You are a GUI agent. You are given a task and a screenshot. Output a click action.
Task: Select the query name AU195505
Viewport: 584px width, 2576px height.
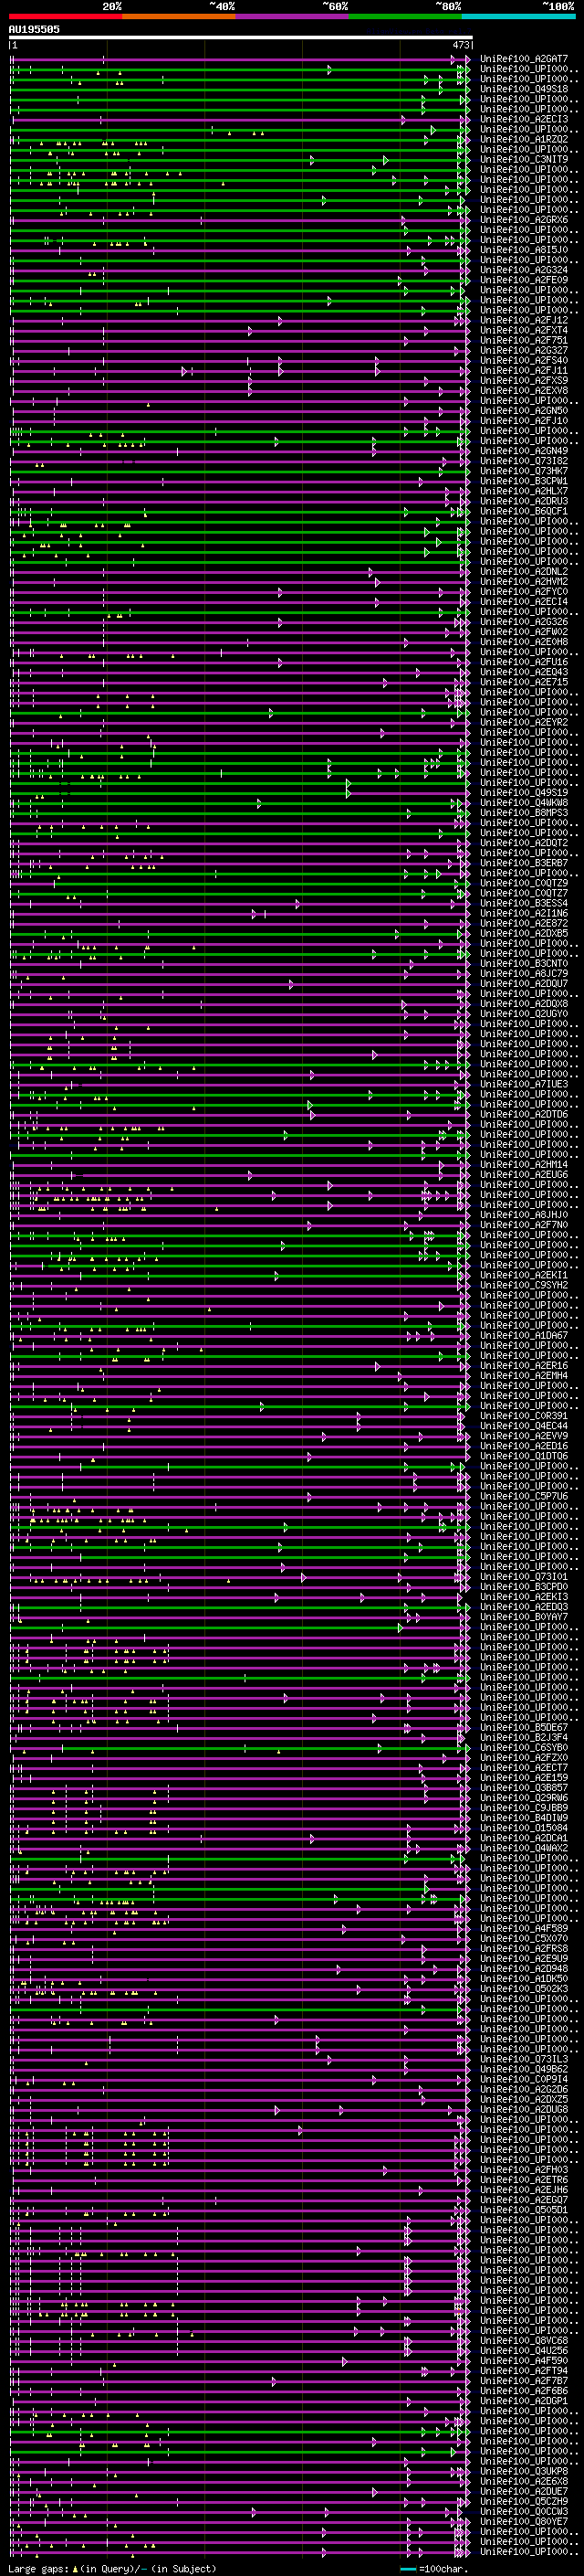34,29
